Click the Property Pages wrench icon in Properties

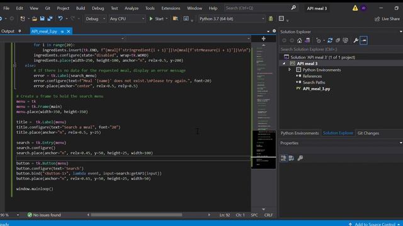(300, 158)
